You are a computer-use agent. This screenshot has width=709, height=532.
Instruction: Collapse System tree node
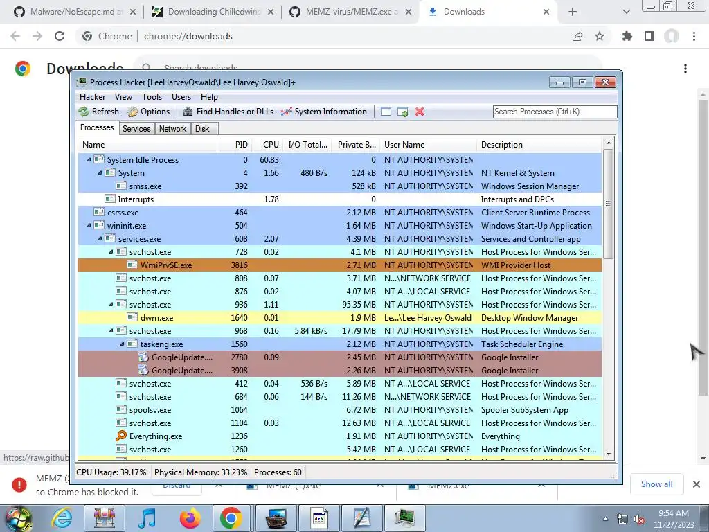point(100,172)
